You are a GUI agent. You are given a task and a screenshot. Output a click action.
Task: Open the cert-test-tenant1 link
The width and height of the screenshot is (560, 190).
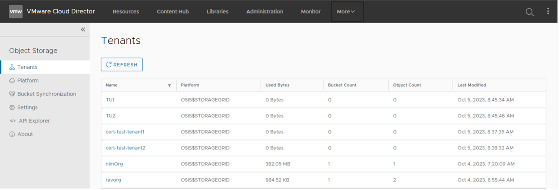[125, 132]
